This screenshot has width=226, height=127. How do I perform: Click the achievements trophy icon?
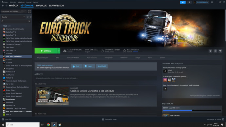pos(124,51)
